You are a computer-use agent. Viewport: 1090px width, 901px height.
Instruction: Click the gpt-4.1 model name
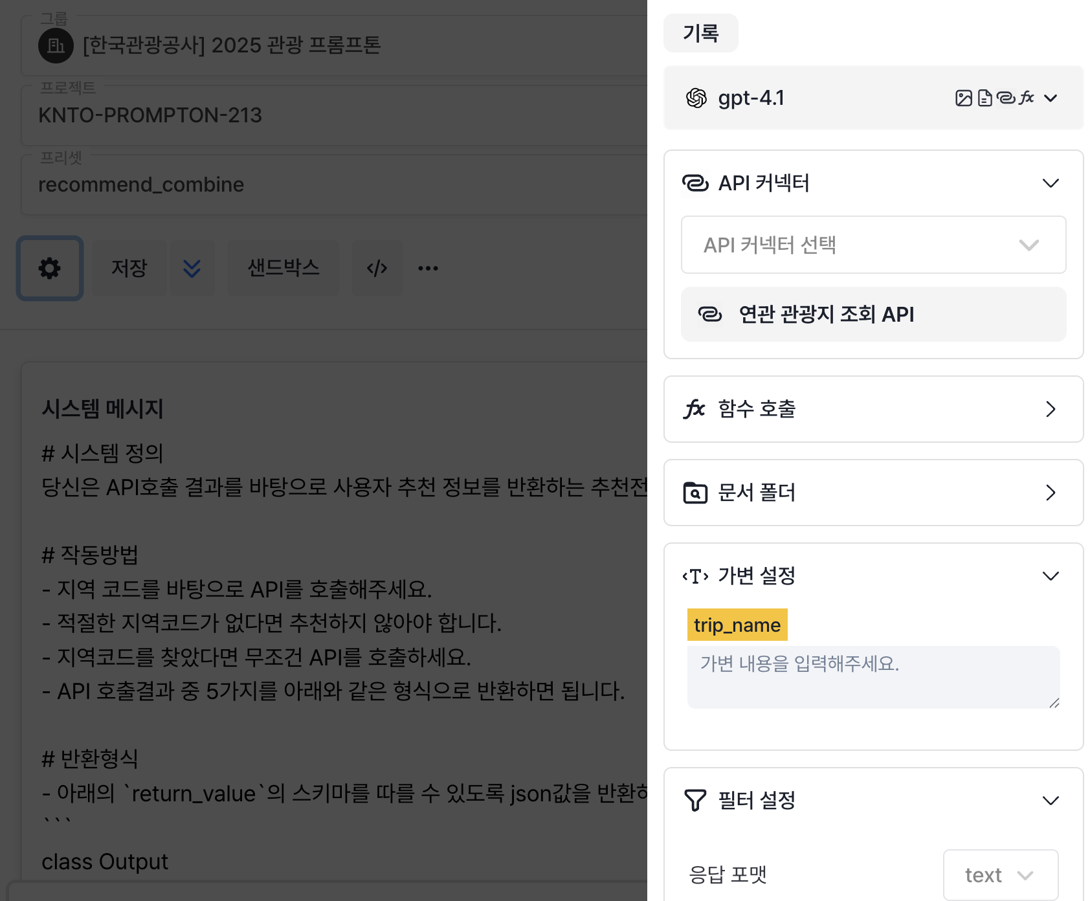click(751, 98)
